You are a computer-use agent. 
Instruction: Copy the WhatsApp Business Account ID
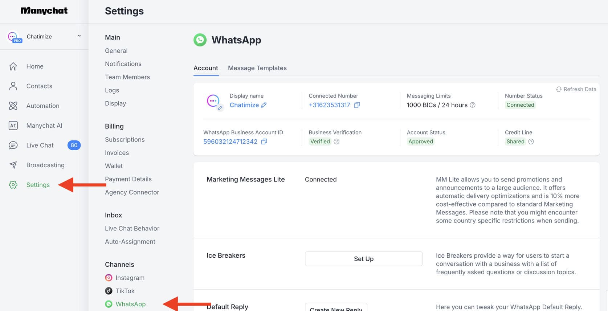[264, 142]
